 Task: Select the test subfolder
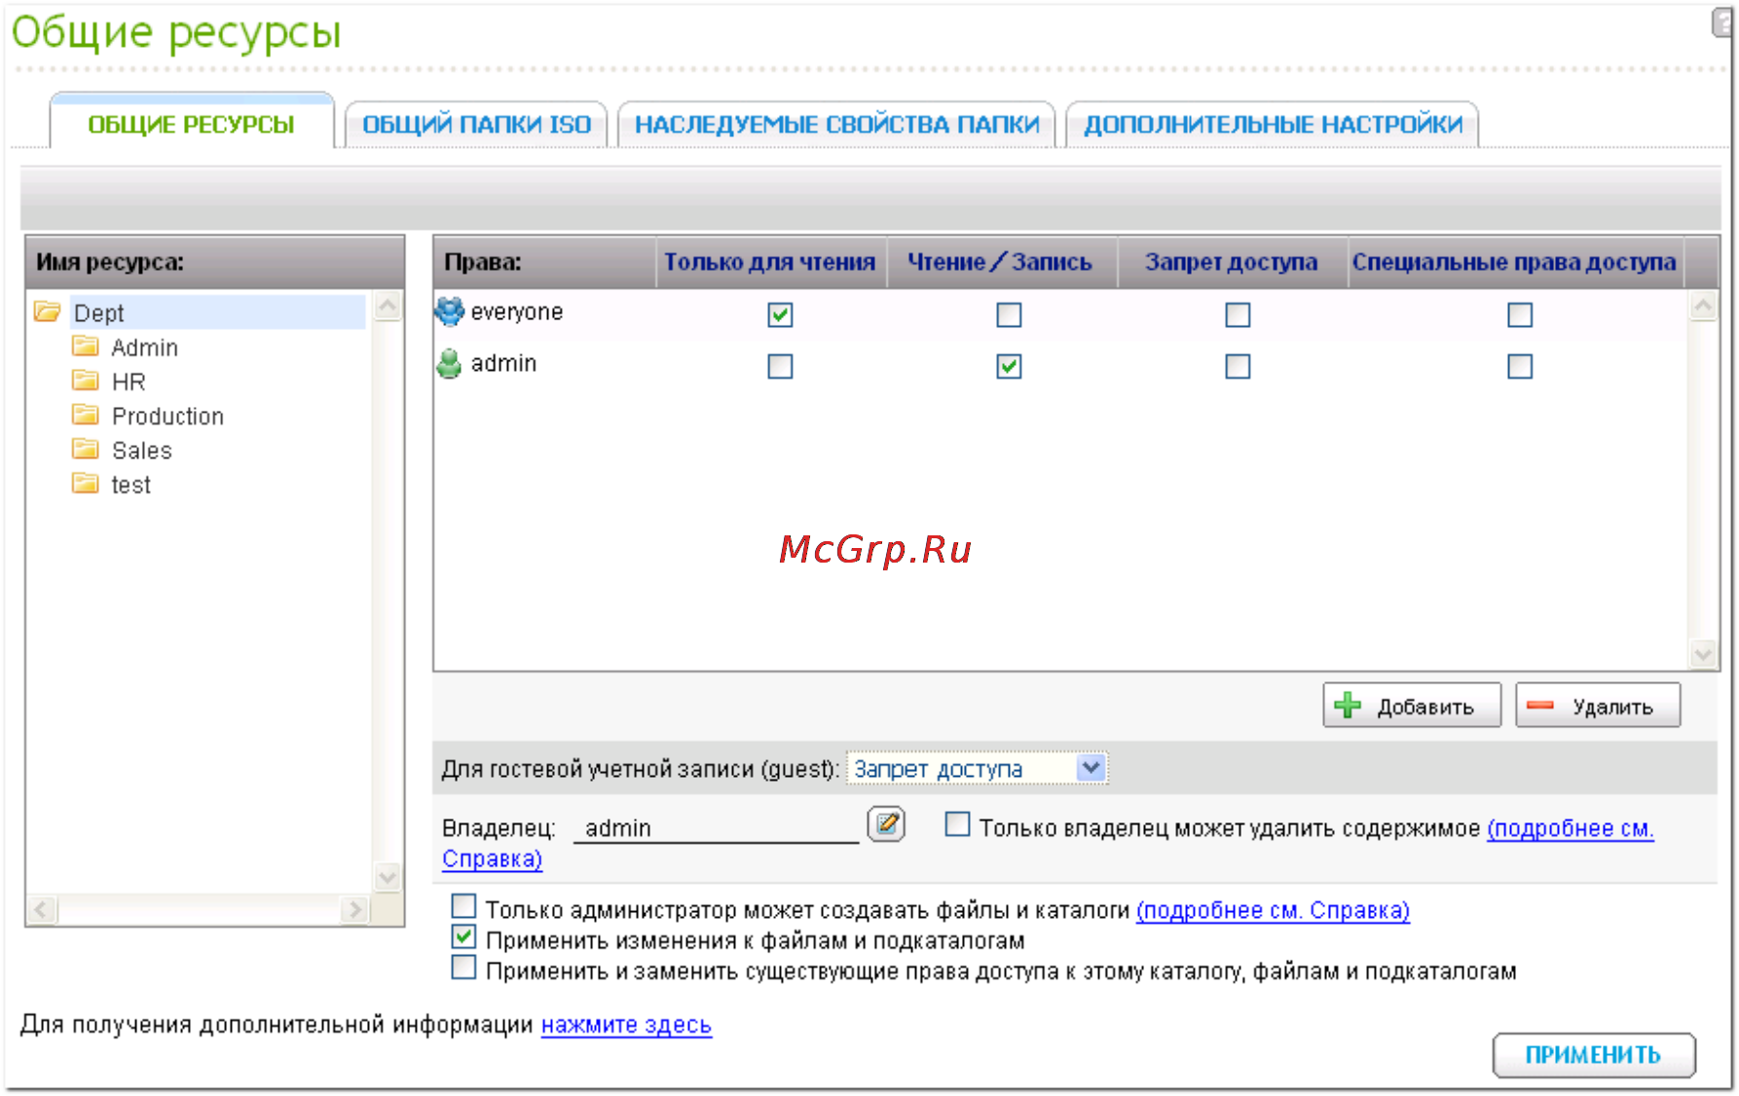(130, 485)
